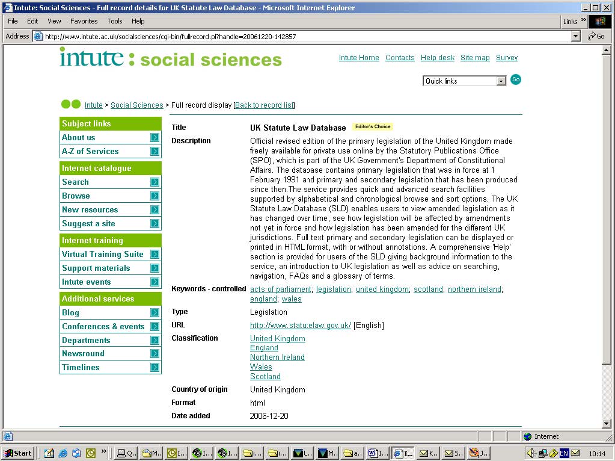Click the Intute social sciences logo
Viewport: 615px width, 461px height.
[x=171, y=58]
